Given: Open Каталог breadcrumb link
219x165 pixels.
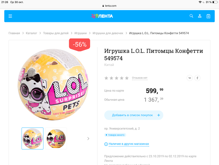Looking at the screenshot, I should (32, 33).
